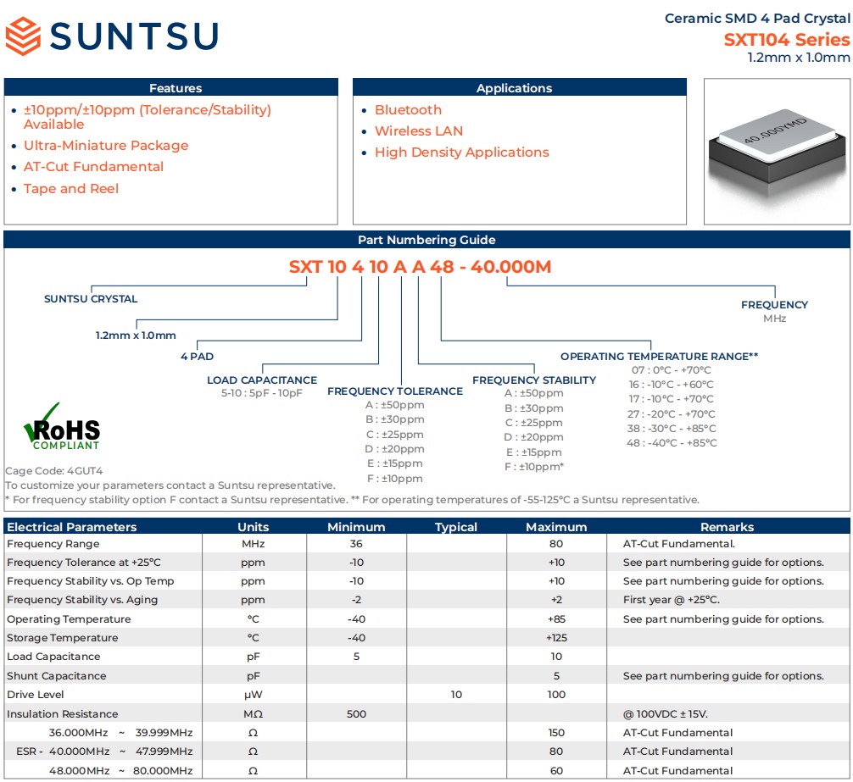853x782 pixels.
Task: Click AT-Cut Fundamental feature bullet
Action: pyautogui.click(x=93, y=167)
